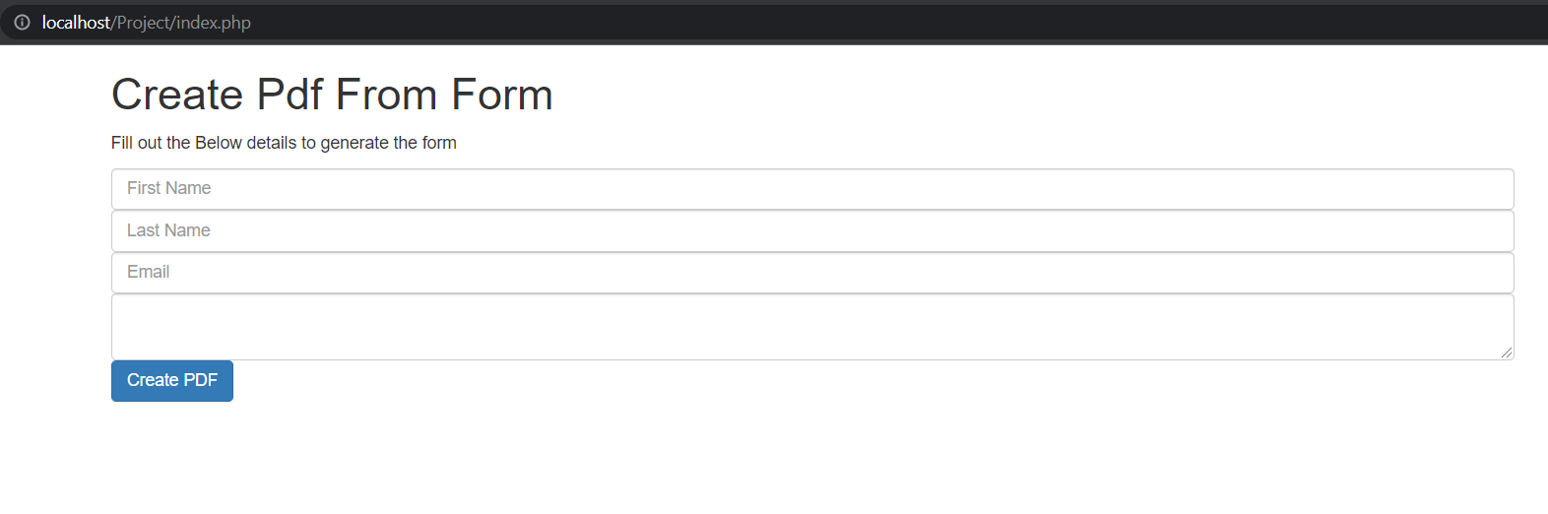Click the word localhost in the URL
The width and height of the screenshot is (1548, 514).
(76, 22)
